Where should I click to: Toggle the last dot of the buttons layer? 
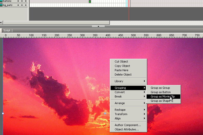26,1
